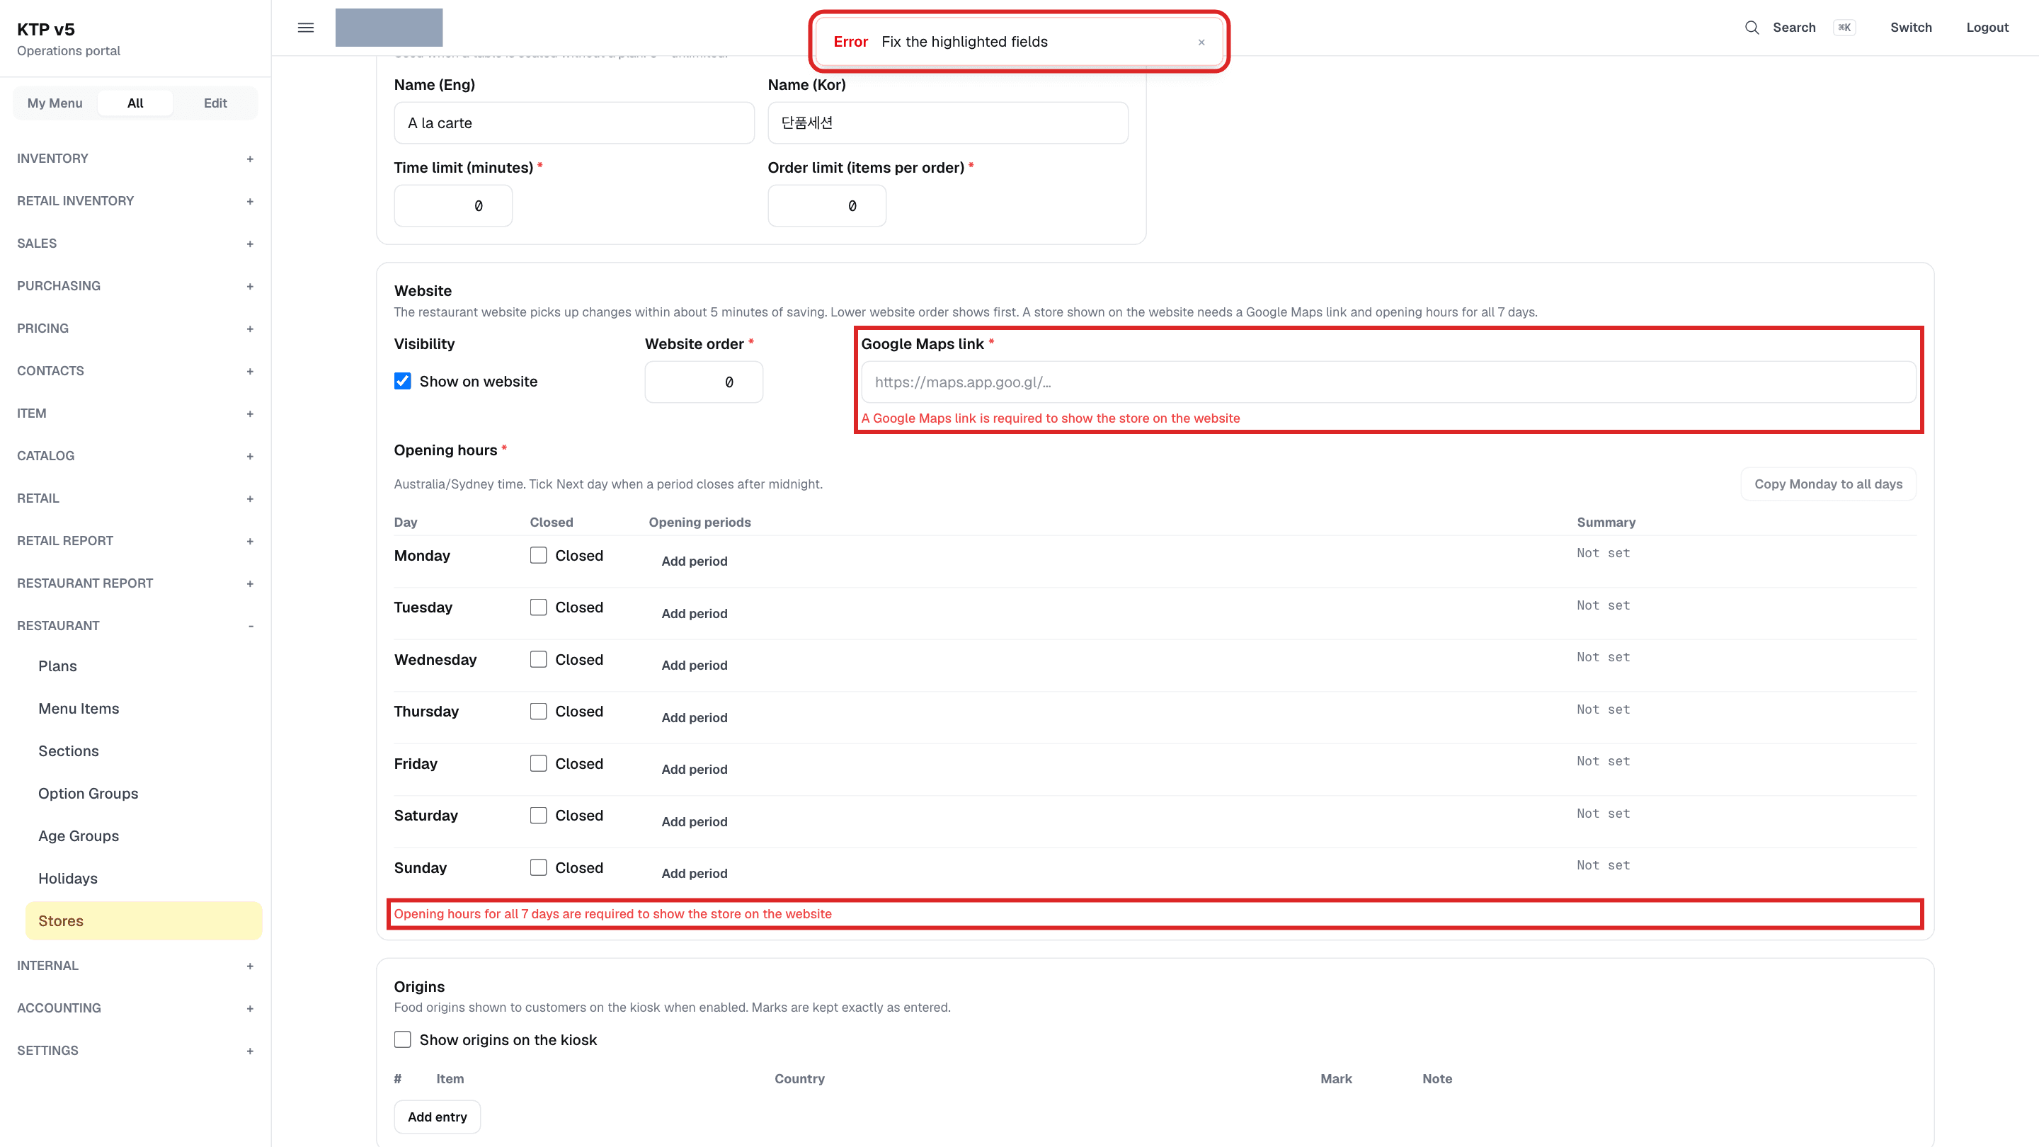Dismiss the error toast with the X

point(1201,42)
